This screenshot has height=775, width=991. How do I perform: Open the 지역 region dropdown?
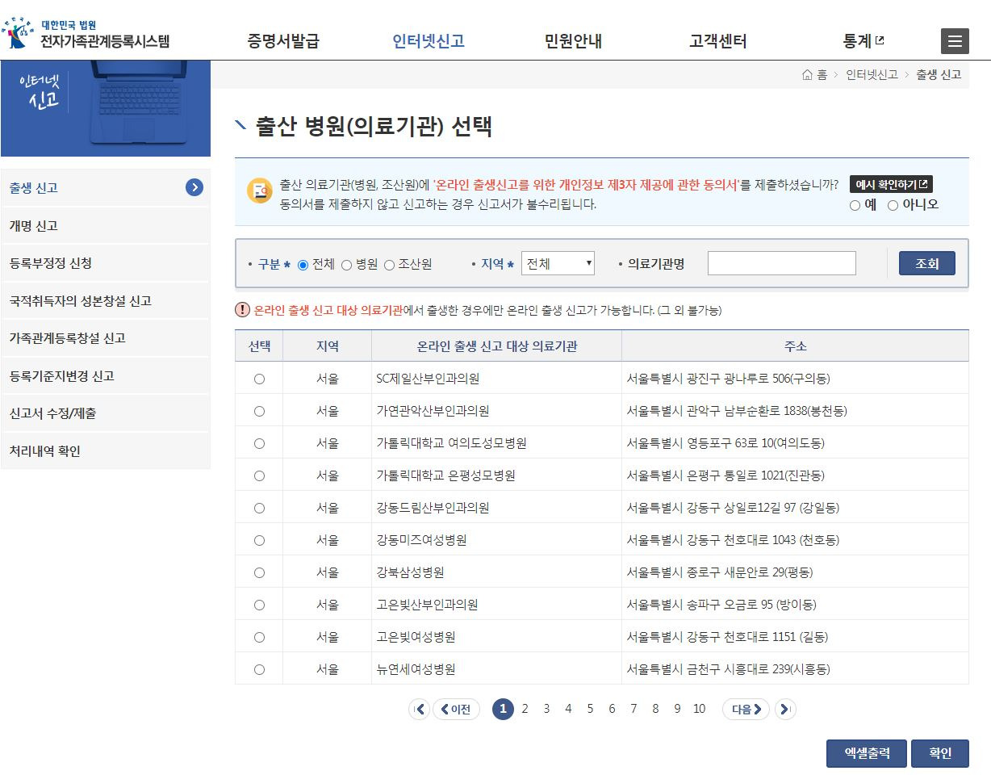click(x=558, y=262)
